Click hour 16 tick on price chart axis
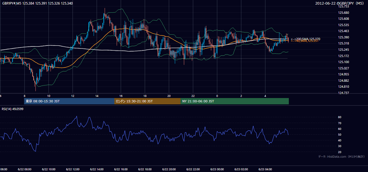 (x=121, y=96)
